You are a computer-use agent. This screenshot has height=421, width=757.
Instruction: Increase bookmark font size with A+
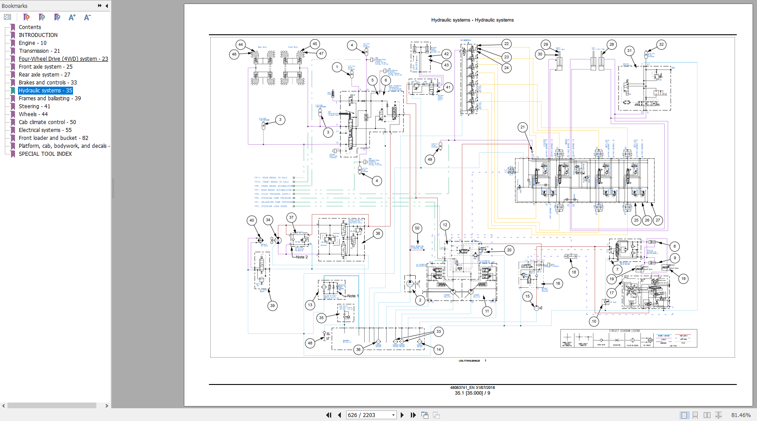[72, 17]
